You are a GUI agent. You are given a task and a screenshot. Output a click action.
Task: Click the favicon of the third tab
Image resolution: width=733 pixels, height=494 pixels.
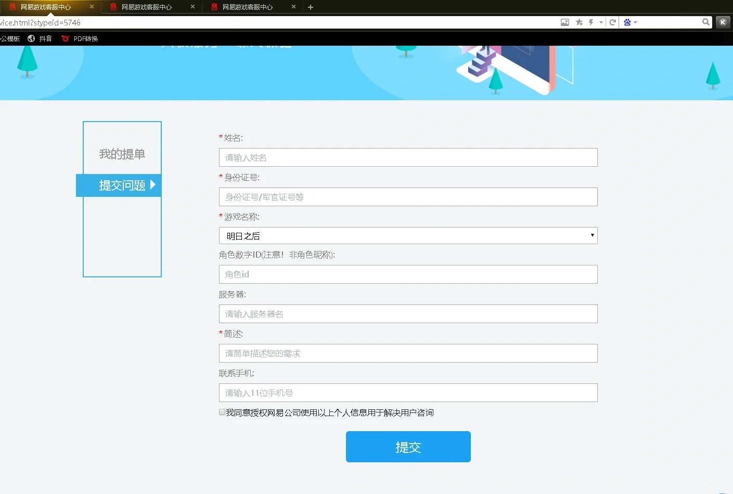(214, 7)
